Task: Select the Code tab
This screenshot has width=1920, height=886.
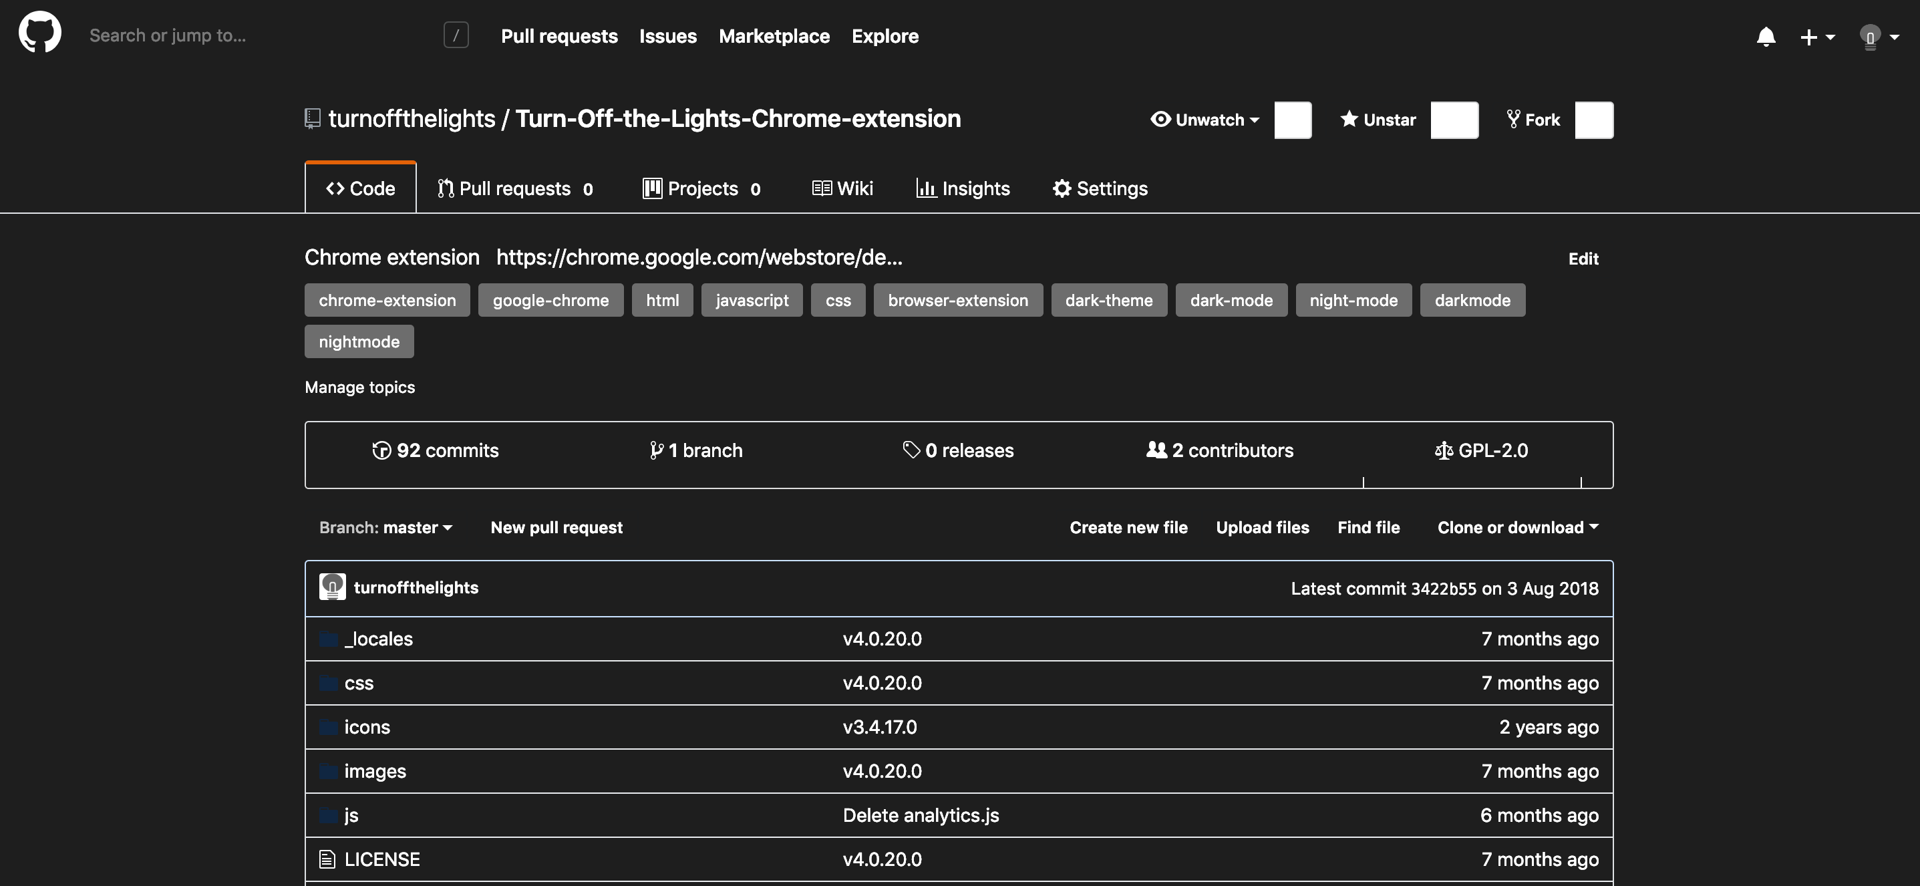Action: (x=361, y=188)
